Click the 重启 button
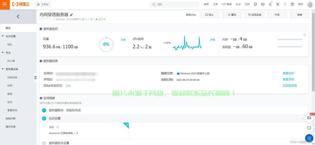 [232, 15]
